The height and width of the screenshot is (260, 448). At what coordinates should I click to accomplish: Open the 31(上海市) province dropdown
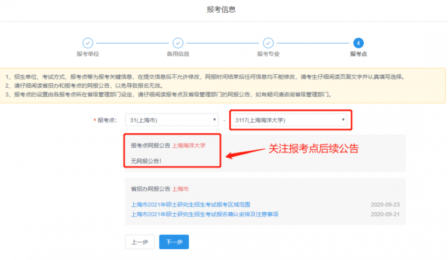(173, 120)
